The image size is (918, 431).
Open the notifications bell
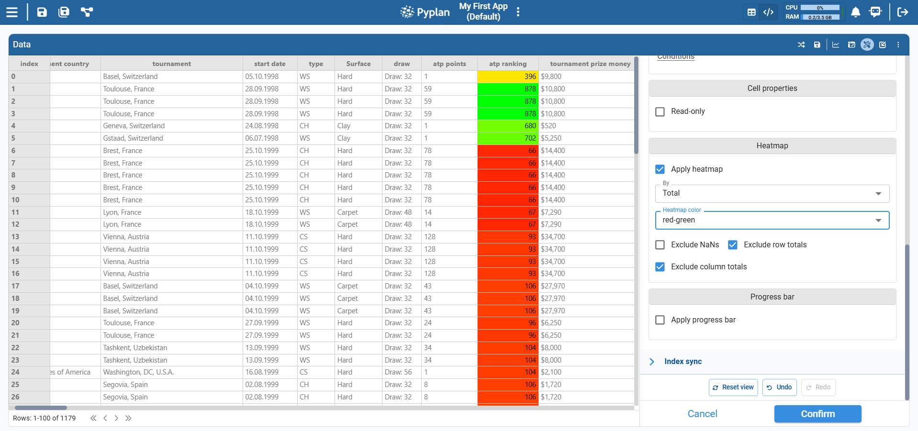(855, 12)
